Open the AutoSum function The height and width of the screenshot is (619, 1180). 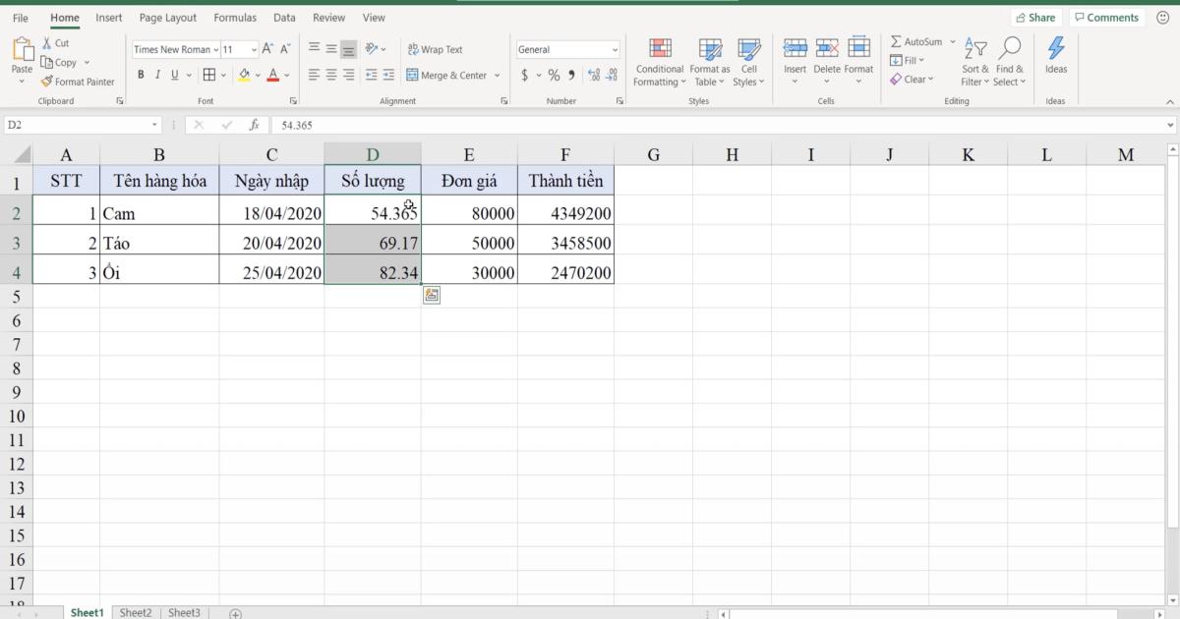pos(917,41)
